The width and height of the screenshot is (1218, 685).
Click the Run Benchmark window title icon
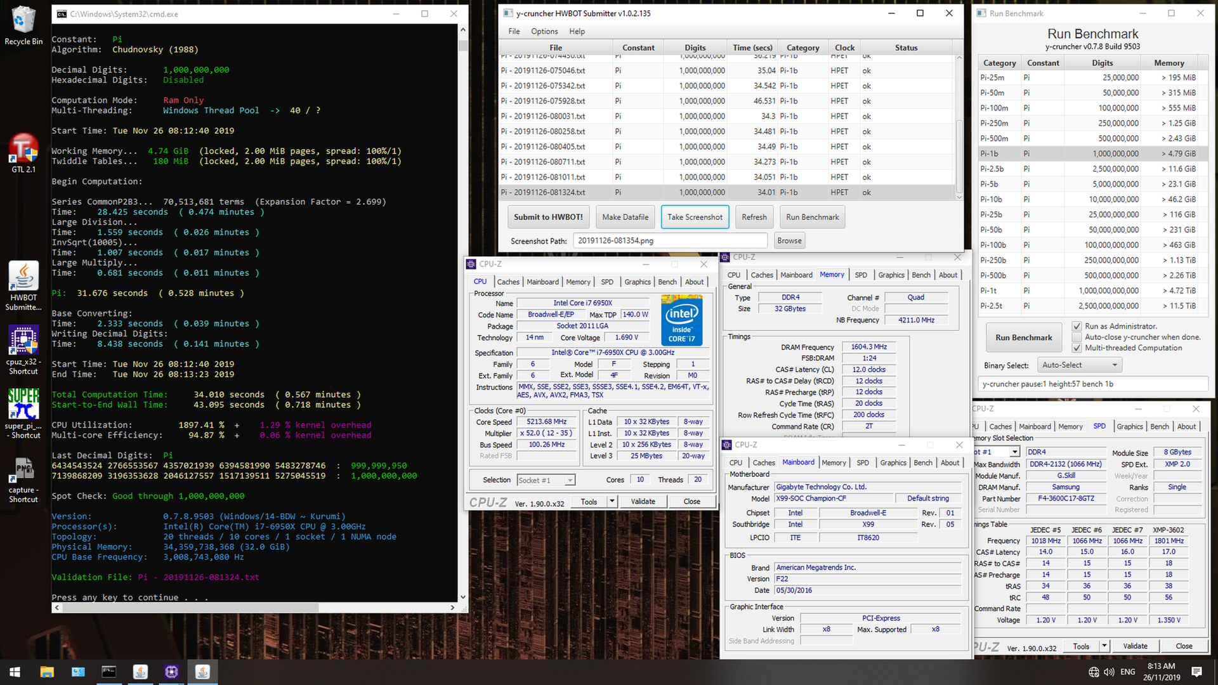click(x=981, y=13)
